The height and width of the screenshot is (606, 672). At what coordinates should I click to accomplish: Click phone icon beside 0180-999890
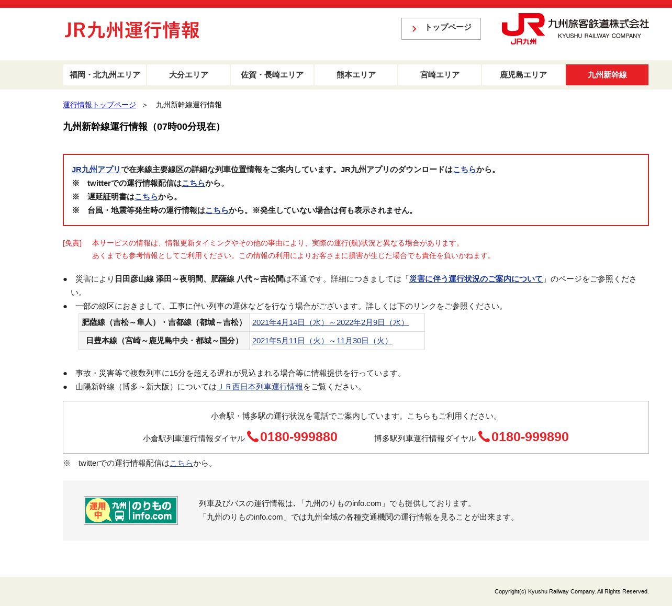(x=484, y=436)
